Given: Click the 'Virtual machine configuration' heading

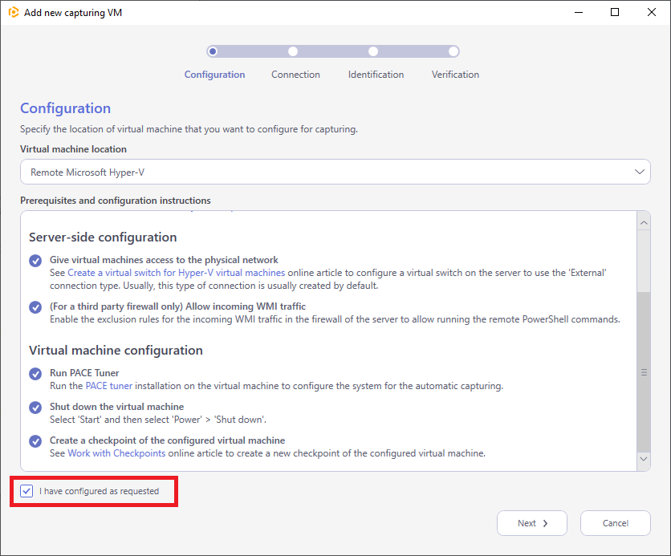Looking at the screenshot, I should pos(116,351).
